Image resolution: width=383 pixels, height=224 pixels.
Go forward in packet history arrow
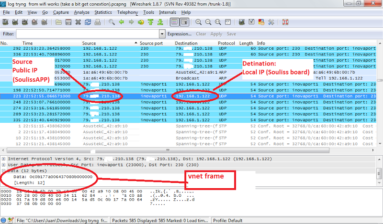tap(131, 22)
